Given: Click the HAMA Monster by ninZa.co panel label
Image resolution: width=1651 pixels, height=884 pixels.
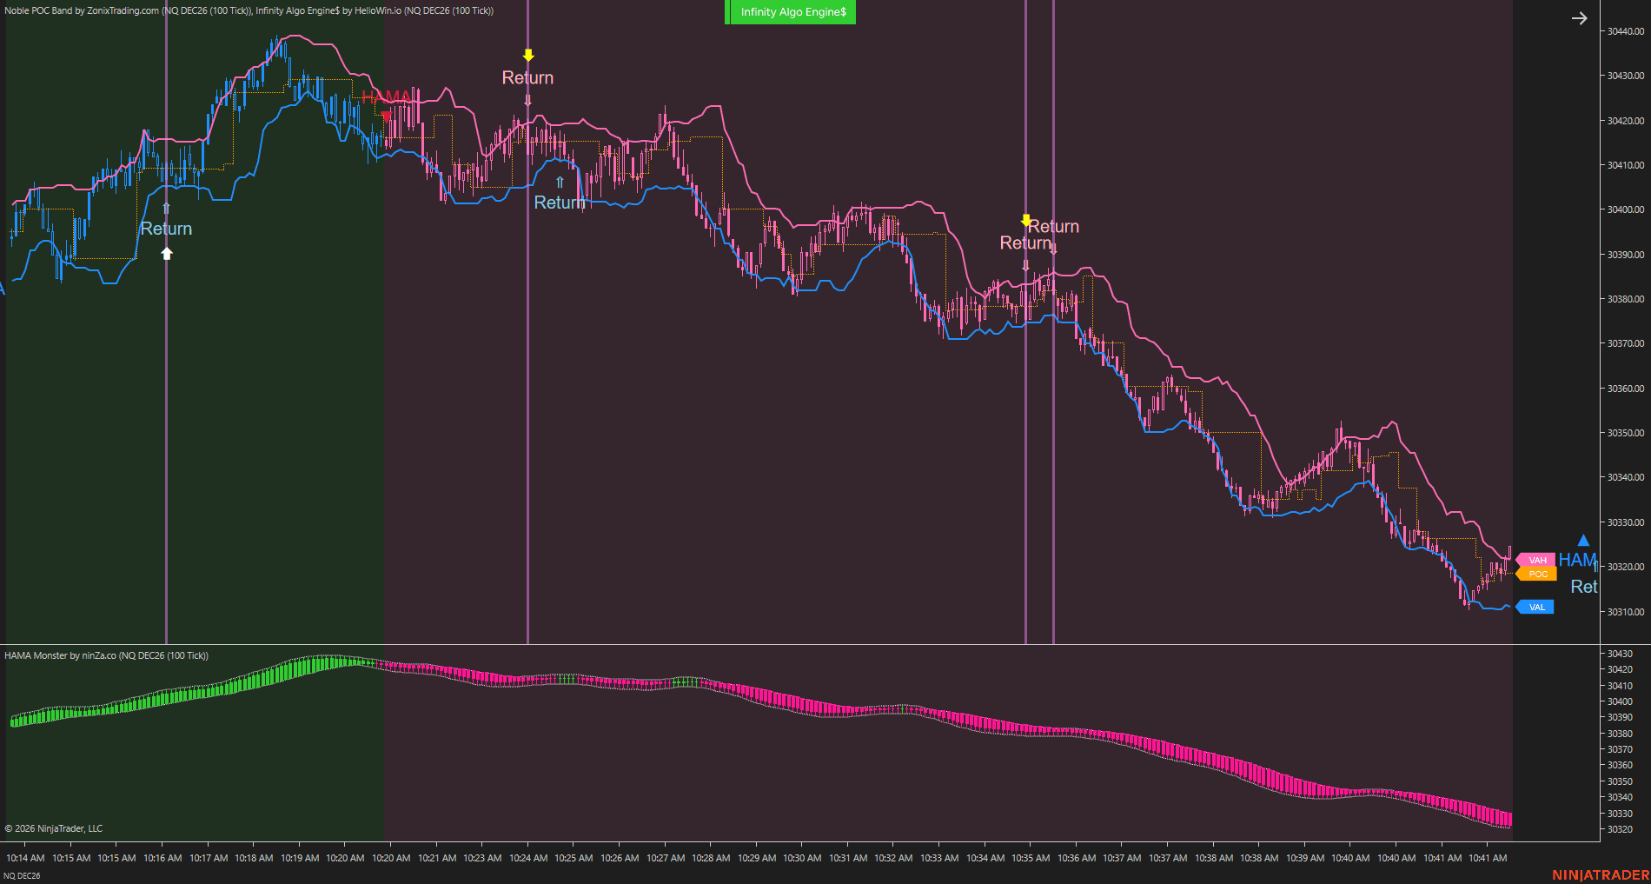Looking at the screenshot, I should point(106,655).
